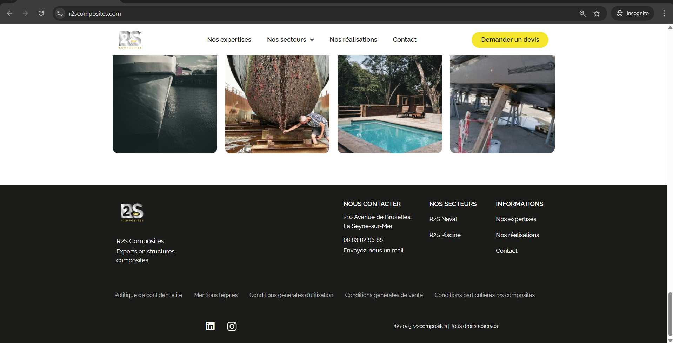Open the zoom magnifier in address bar

click(582, 13)
